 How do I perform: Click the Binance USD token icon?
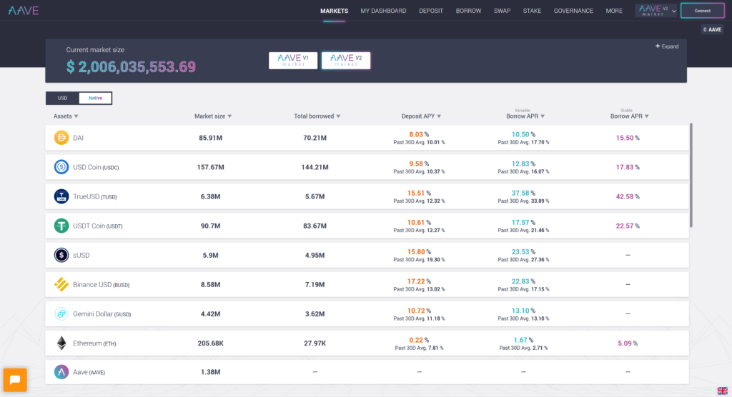[x=61, y=284]
